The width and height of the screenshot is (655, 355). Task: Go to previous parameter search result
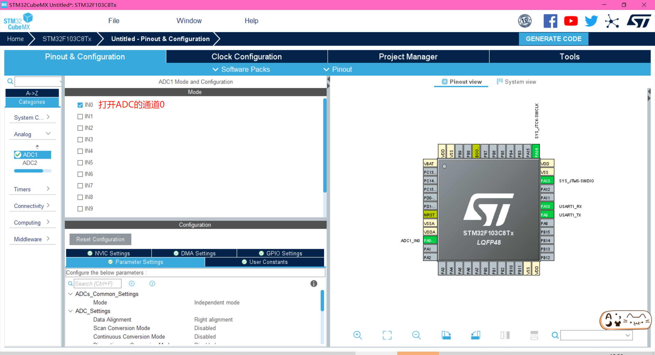click(x=132, y=284)
